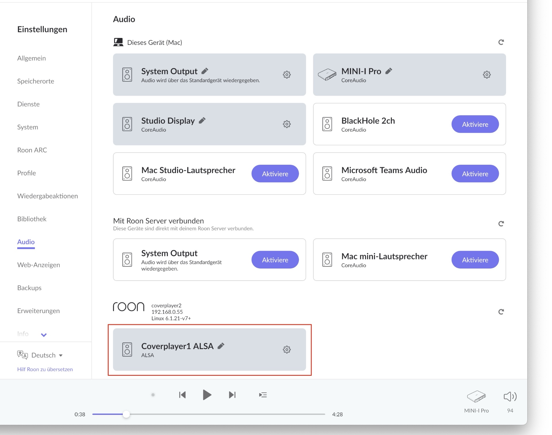Click gear icon on MINI-I Pro card
The width and height of the screenshot is (552, 435).
click(x=486, y=75)
